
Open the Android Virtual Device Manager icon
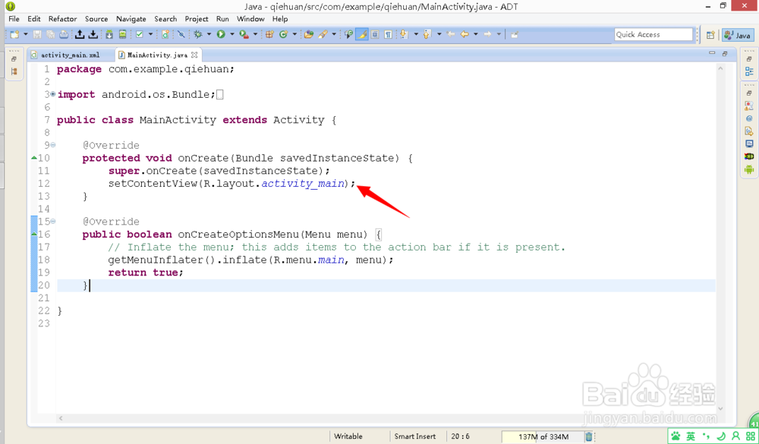tap(123, 34)
